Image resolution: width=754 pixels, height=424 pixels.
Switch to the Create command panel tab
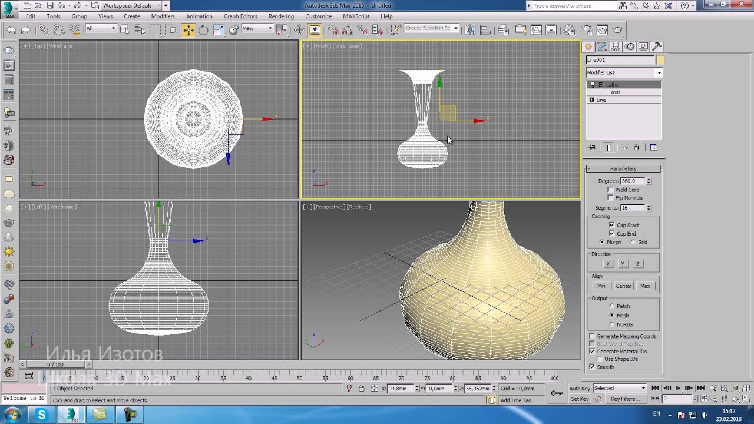point(588,47)
